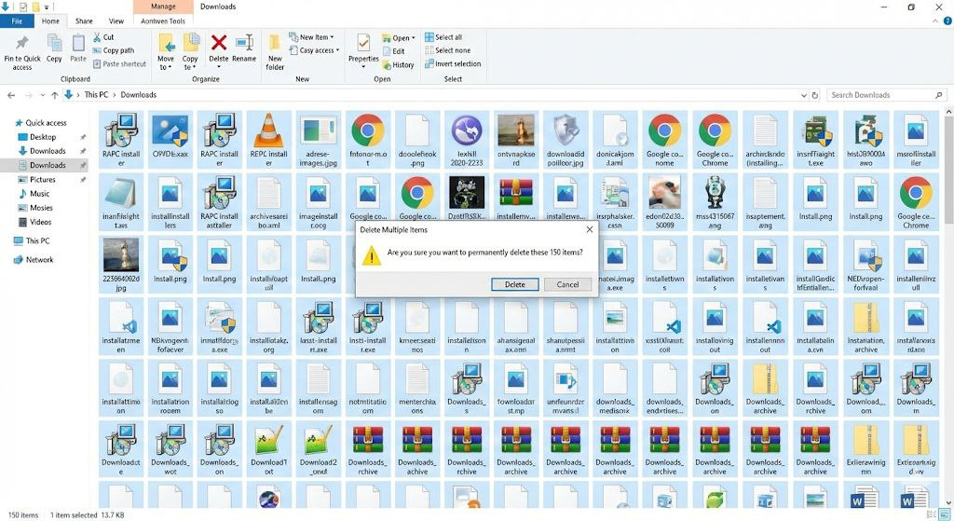Screen dimensions: 954x521
Task: Click the Cut command
Action: (x=103, y=37)
